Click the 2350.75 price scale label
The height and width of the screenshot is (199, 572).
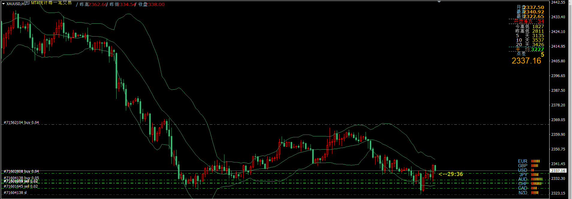pos(558,149)
